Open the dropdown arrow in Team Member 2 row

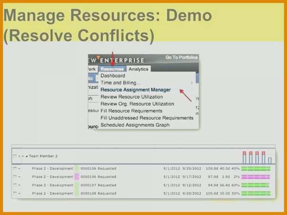(x=19, y=156)
